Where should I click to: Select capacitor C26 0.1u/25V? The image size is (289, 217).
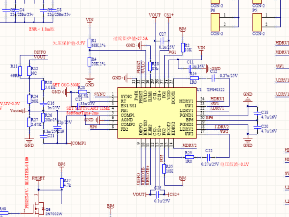click(157, 194)
